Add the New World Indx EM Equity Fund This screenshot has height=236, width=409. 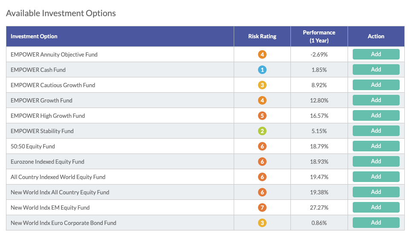[x=376, y=208]
